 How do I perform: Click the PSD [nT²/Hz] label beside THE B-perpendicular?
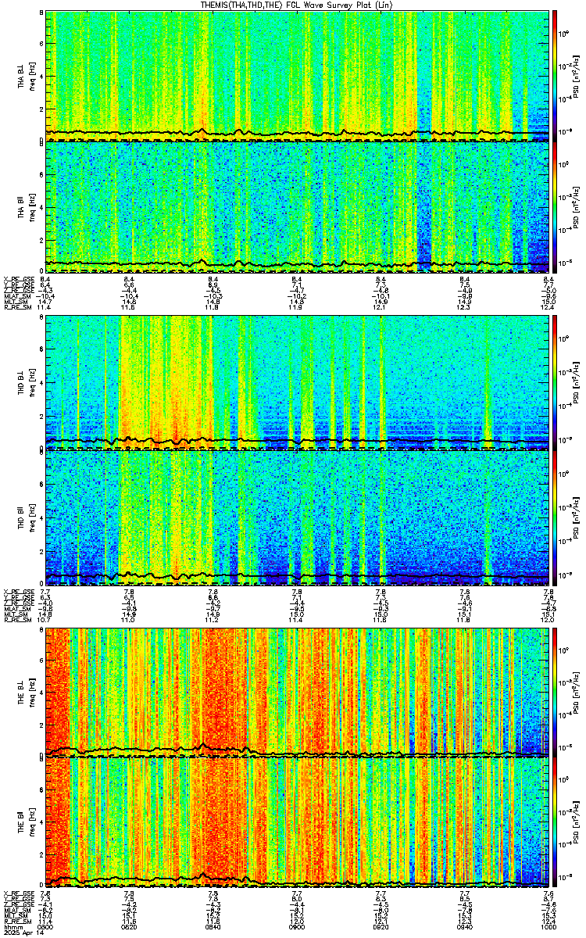(x=575, y=692)
